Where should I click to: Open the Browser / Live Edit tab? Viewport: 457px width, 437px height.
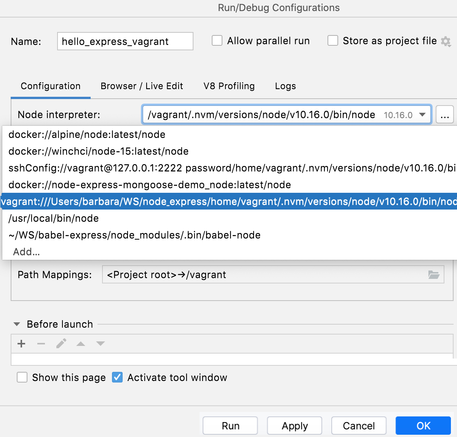pyautogui.click(x=141, y=86)
